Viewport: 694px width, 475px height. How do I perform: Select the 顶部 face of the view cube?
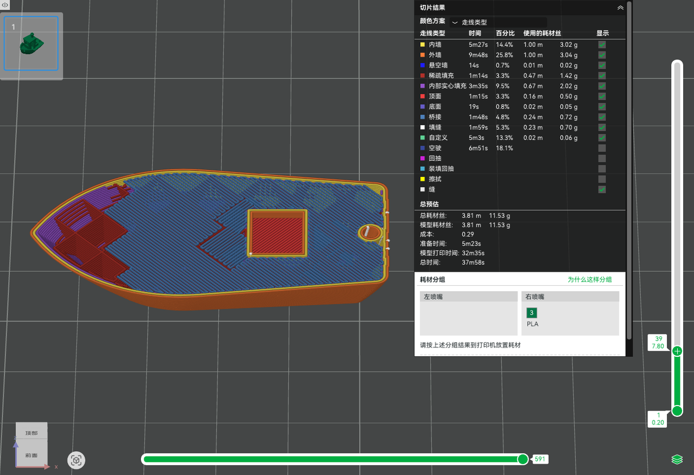coord(31,433)
